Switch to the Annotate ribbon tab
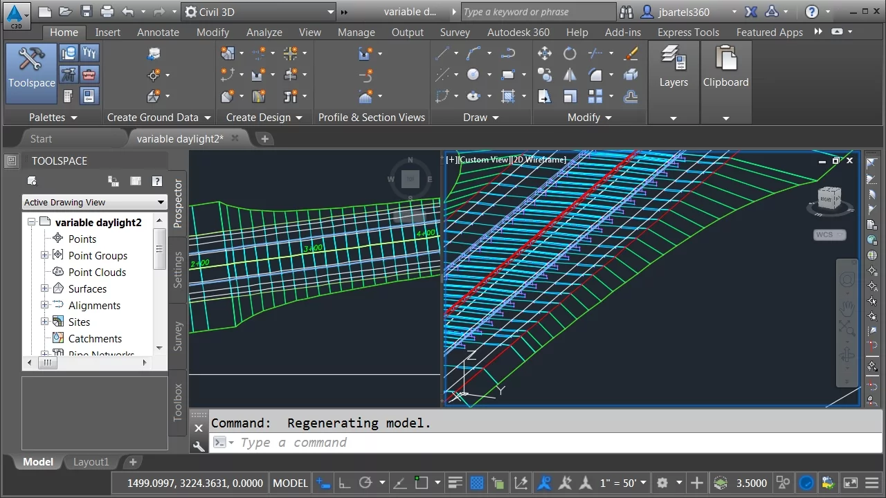 [158, 32]
